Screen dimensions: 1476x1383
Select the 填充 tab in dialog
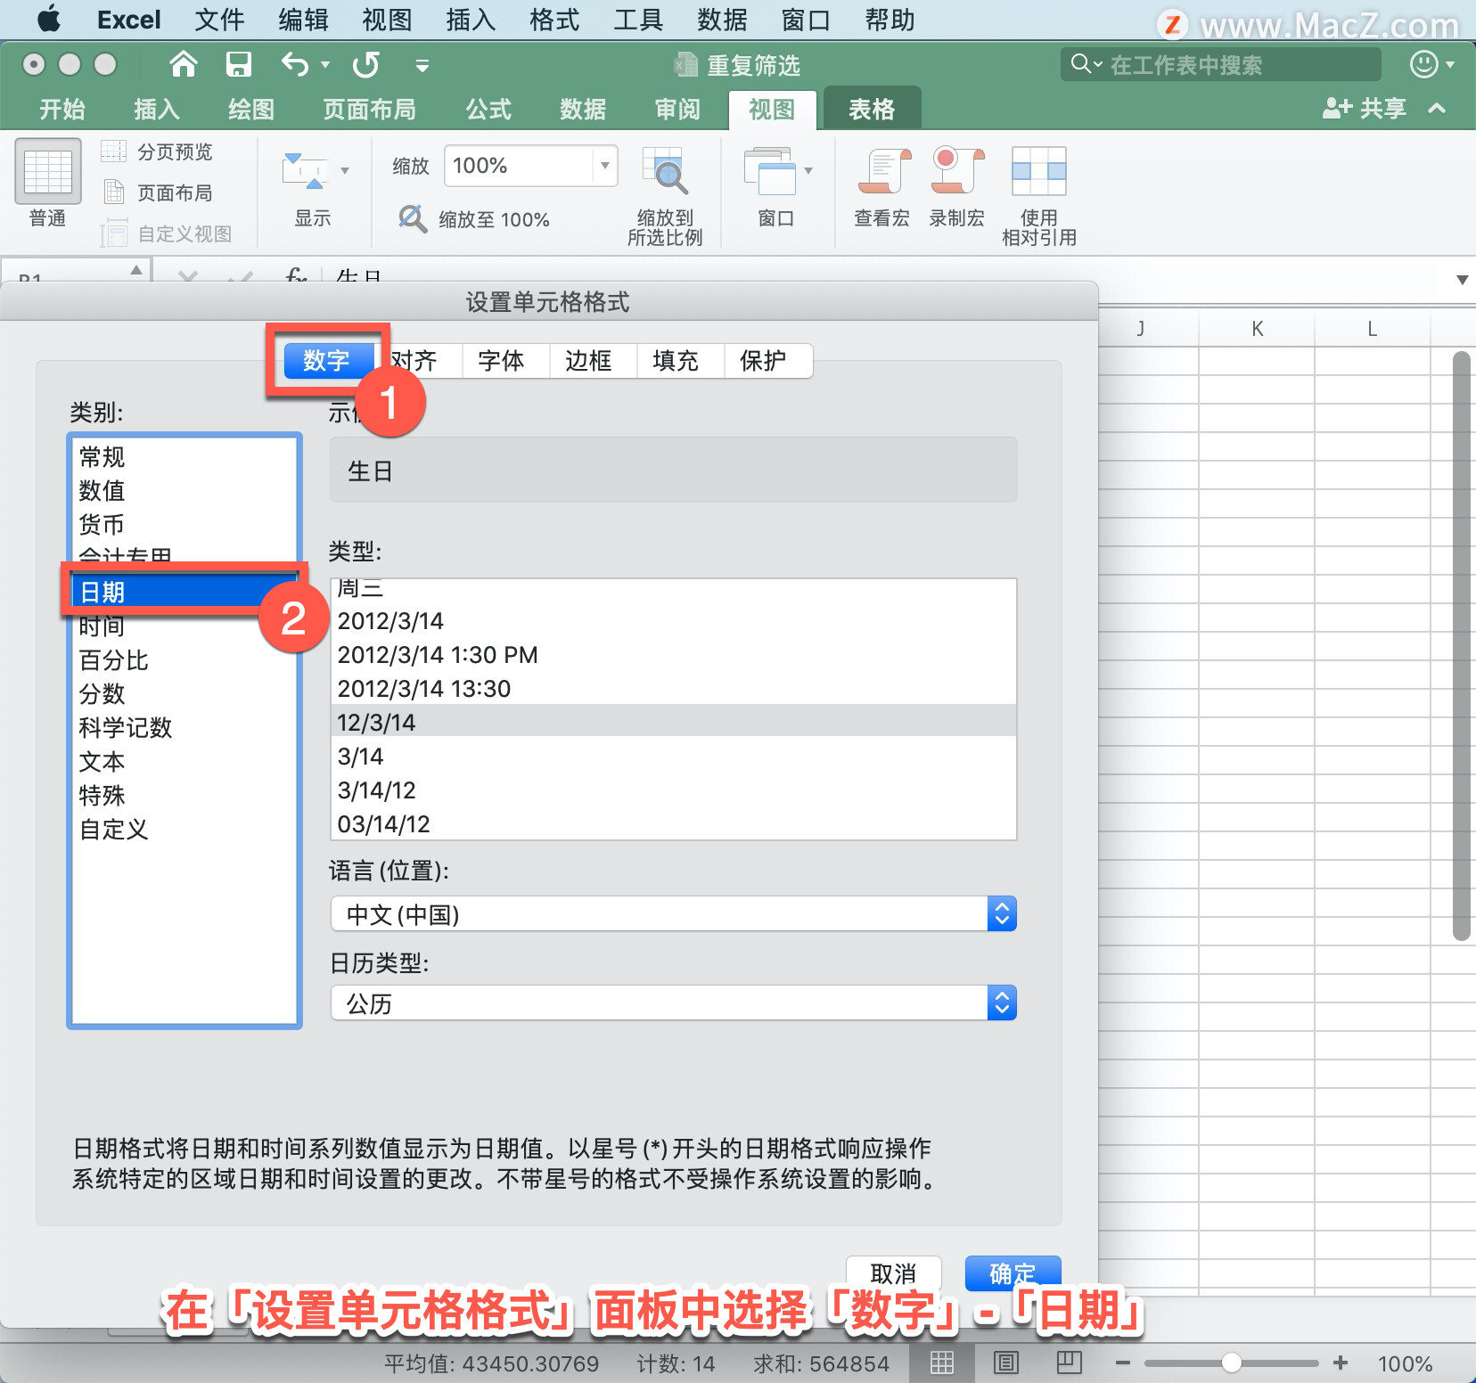[x=676, y=361]
